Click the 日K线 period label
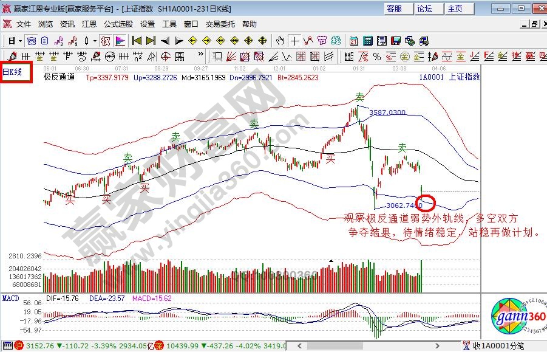Viewport: 547px width, 352px height. tap(13, 72)
